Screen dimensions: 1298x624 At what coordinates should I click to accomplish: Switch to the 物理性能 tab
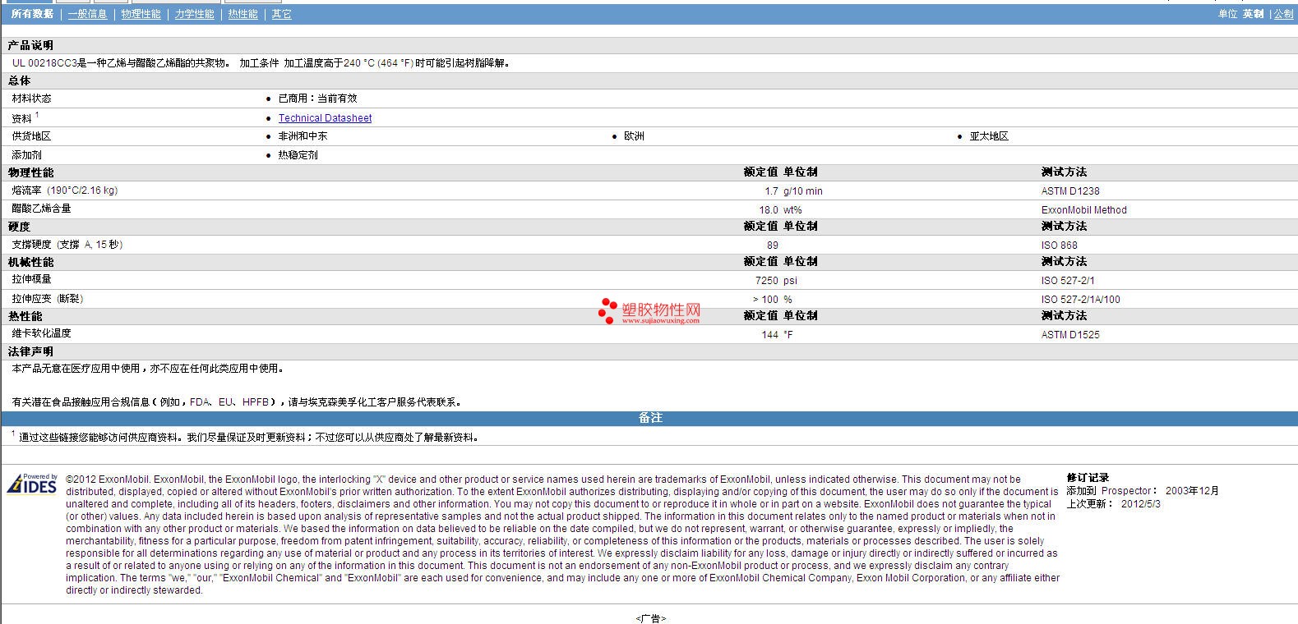pyautogui.click(x=141, y=14)
